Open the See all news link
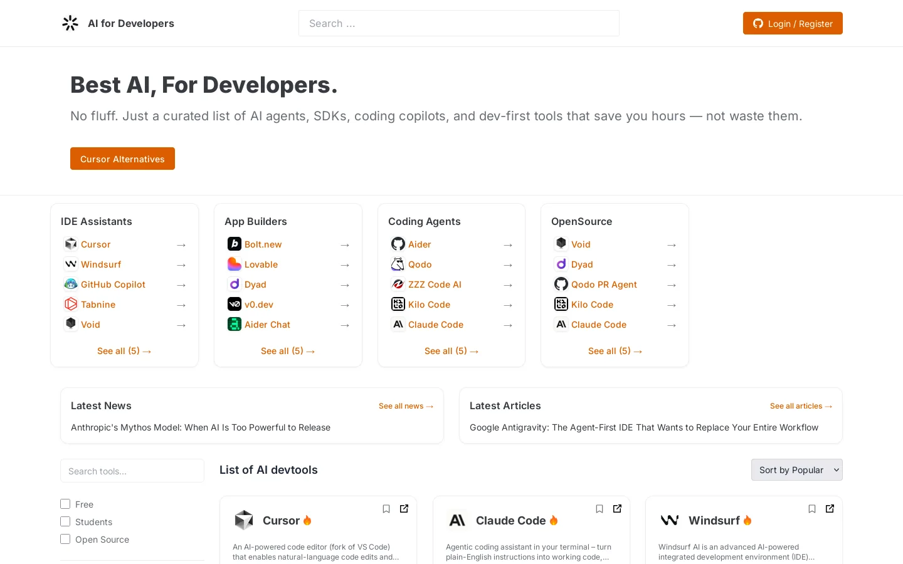 point(406,406)
